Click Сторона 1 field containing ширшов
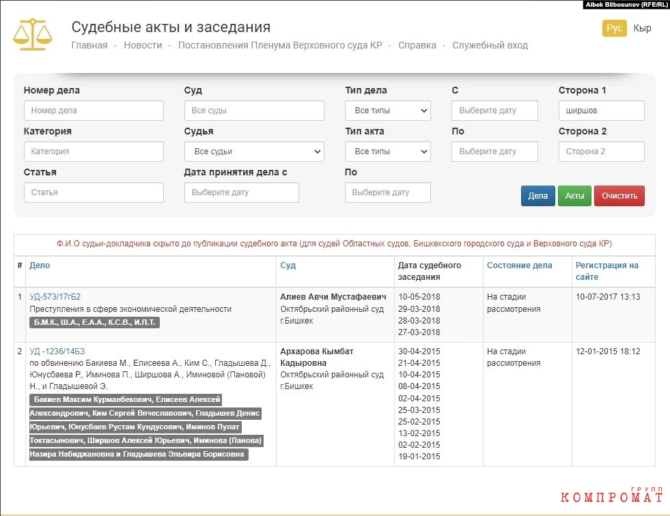 coord(601,111)
